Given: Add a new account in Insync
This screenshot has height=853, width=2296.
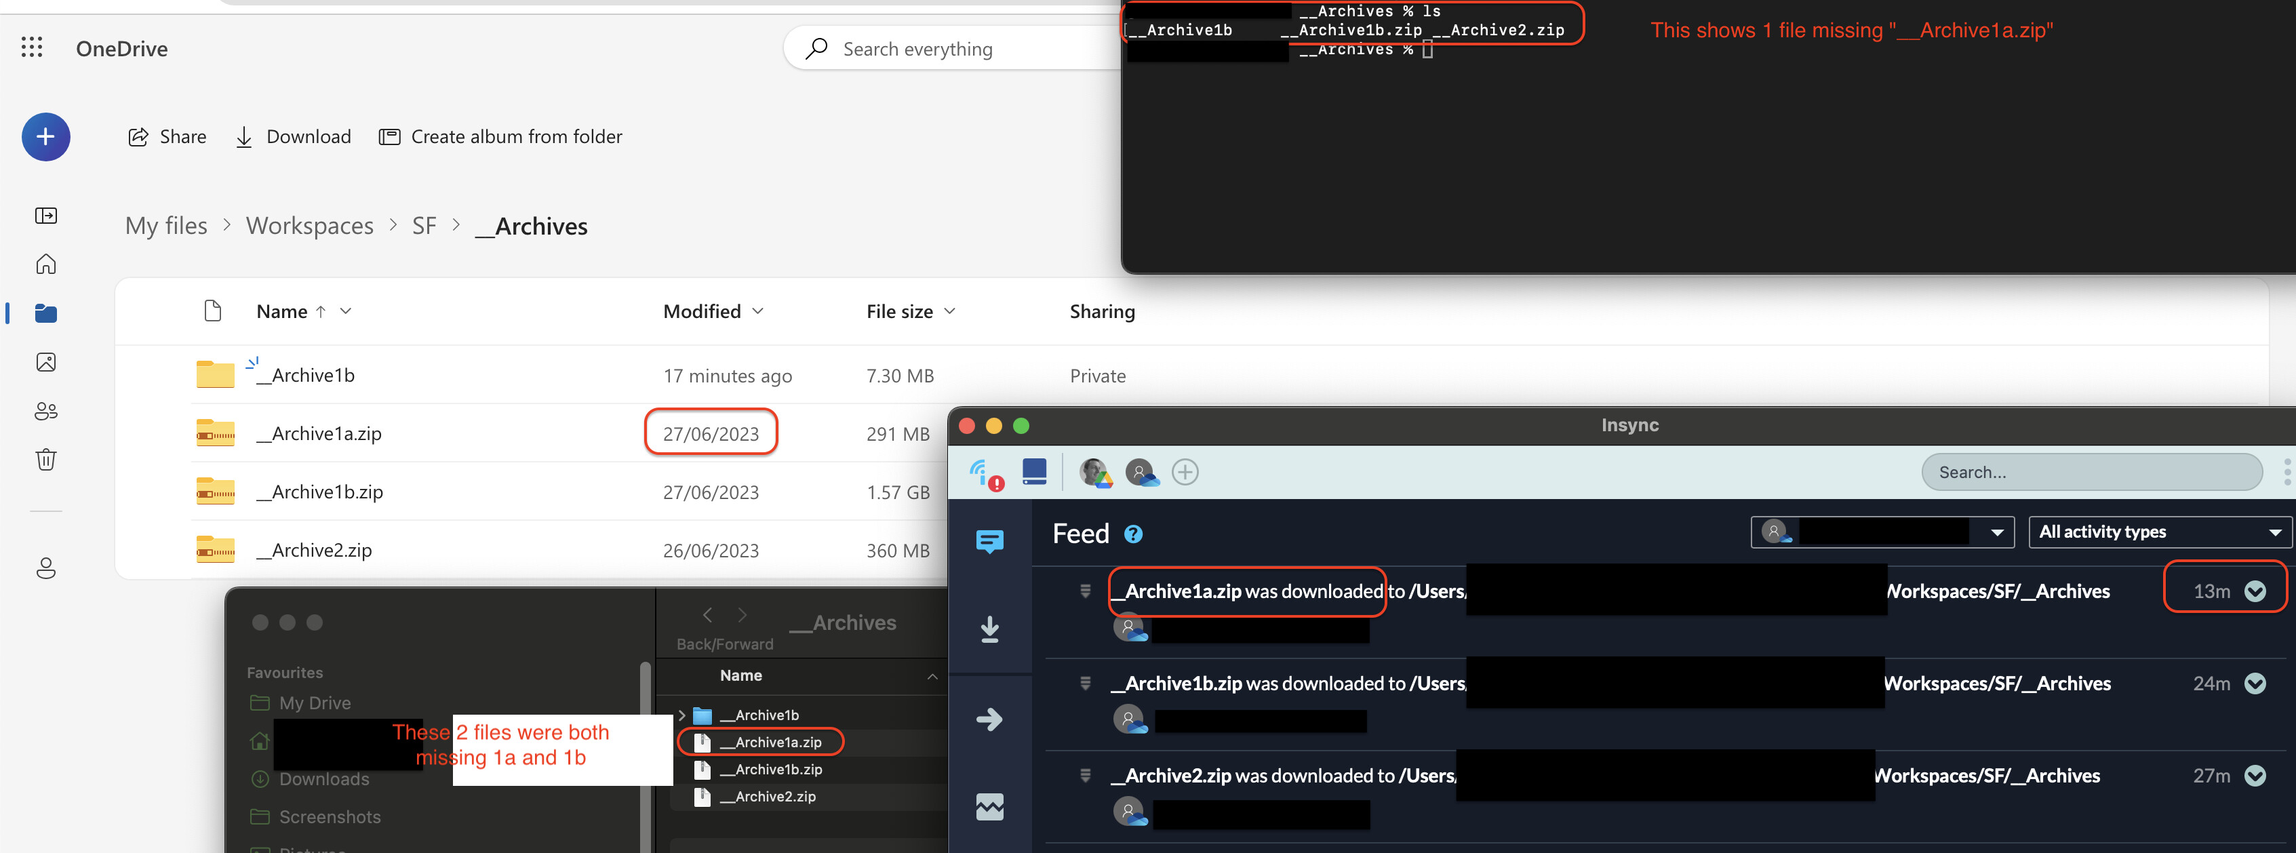Looking at the screenshot, I should [x=1185, y=471].
